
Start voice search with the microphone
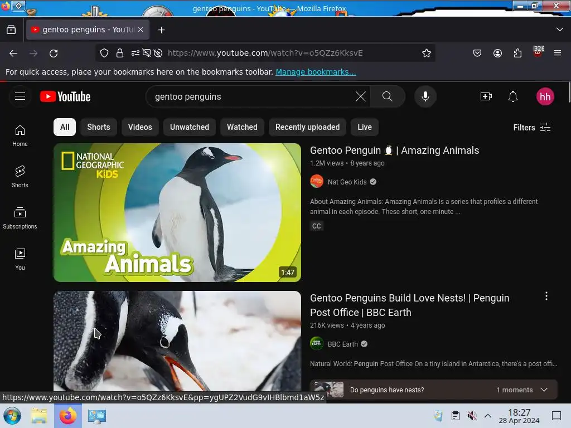click(x=425, y=96)
